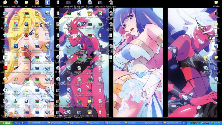The width and height of the screenshot is (222, 125).
Task: Open My Computer on the desktop
Action: pos(5,15)
